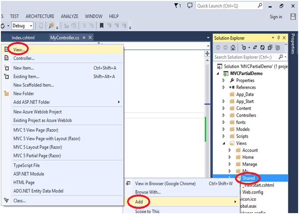Select the App_Data folder
The width and height of the screenshot is (299, 214).
[245, 94]
